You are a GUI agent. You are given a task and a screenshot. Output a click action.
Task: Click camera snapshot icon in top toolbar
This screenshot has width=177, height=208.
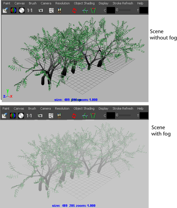[41, 10]
